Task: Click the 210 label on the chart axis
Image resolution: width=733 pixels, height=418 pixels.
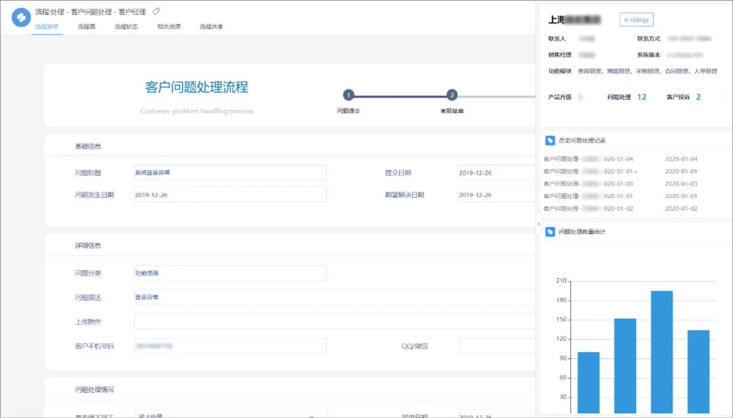Action: (561, 280)
